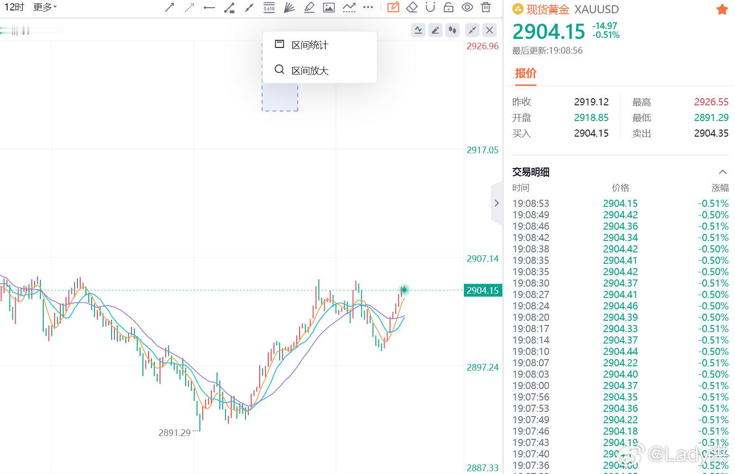Switch chart type with the candlestick icon
Viewport: 735px width, 474px height.
(x=453, y=30)
